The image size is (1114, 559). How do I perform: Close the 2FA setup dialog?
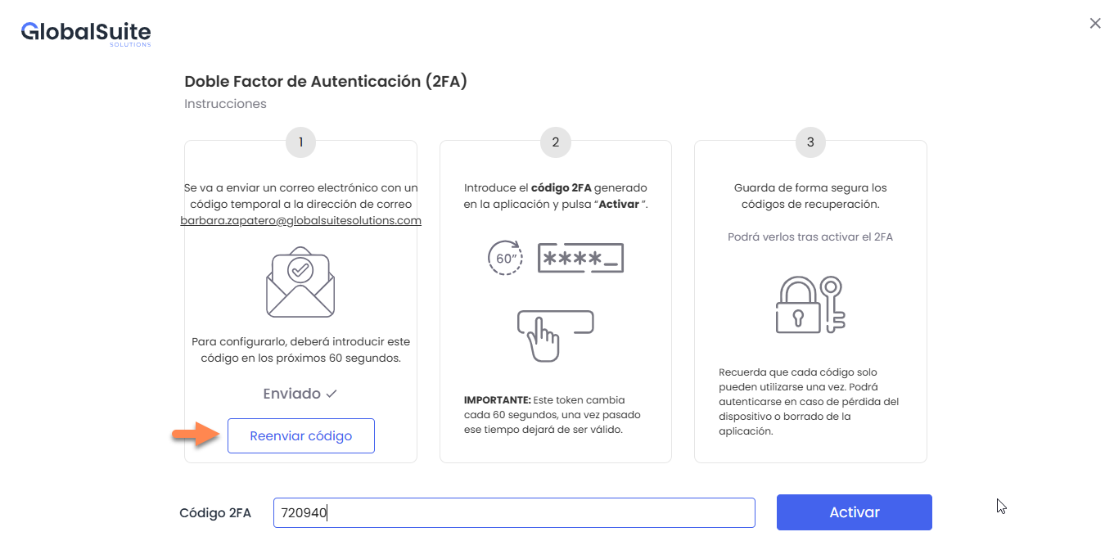(x=1094, y=24)
